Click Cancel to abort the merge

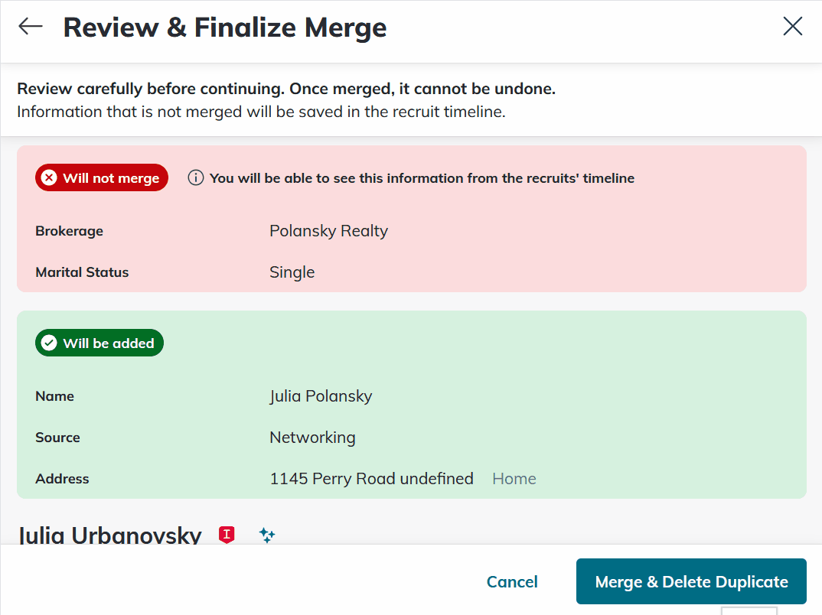point(511,581)
